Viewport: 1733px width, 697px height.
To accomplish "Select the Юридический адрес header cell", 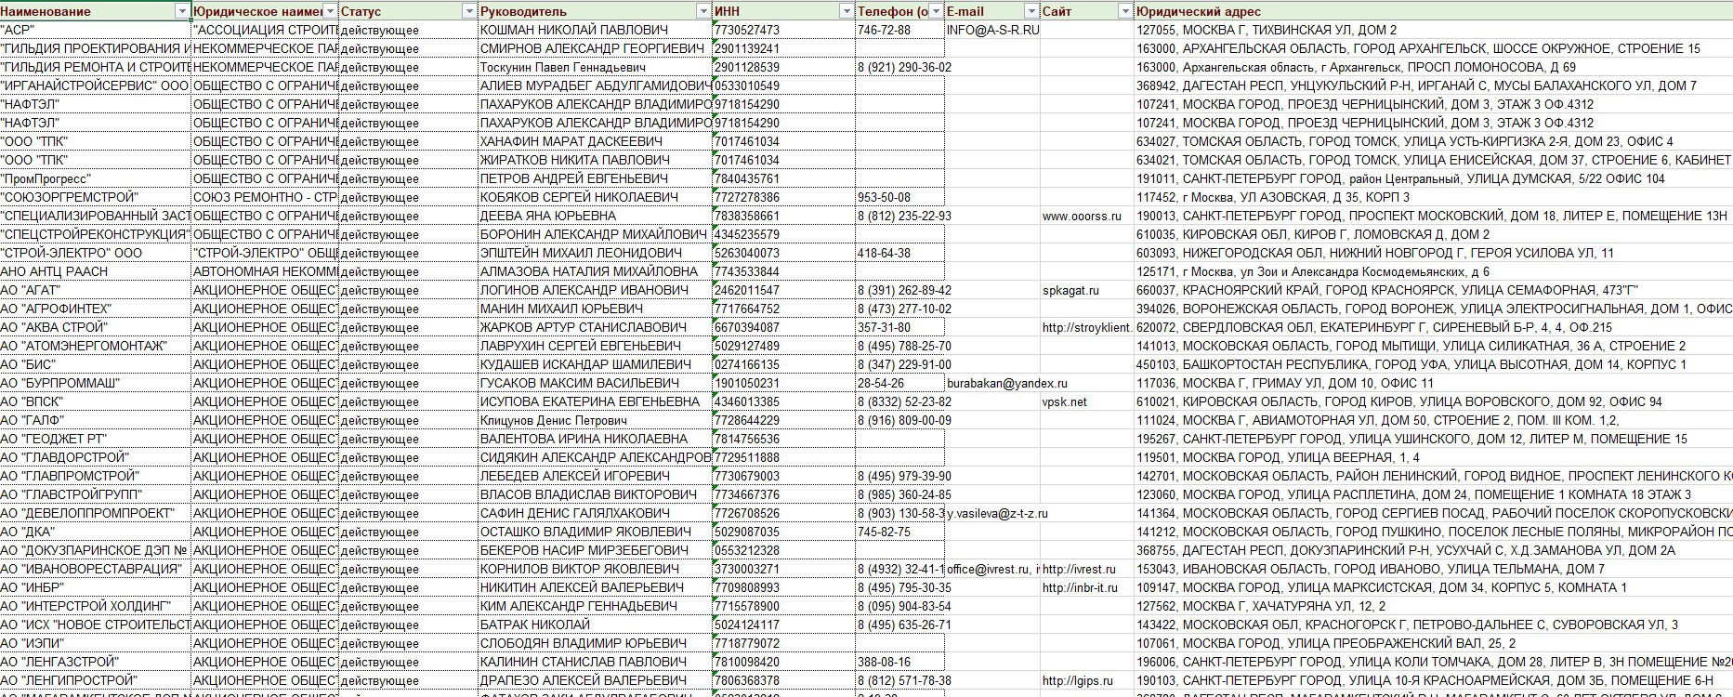I will click(1433, 11).
